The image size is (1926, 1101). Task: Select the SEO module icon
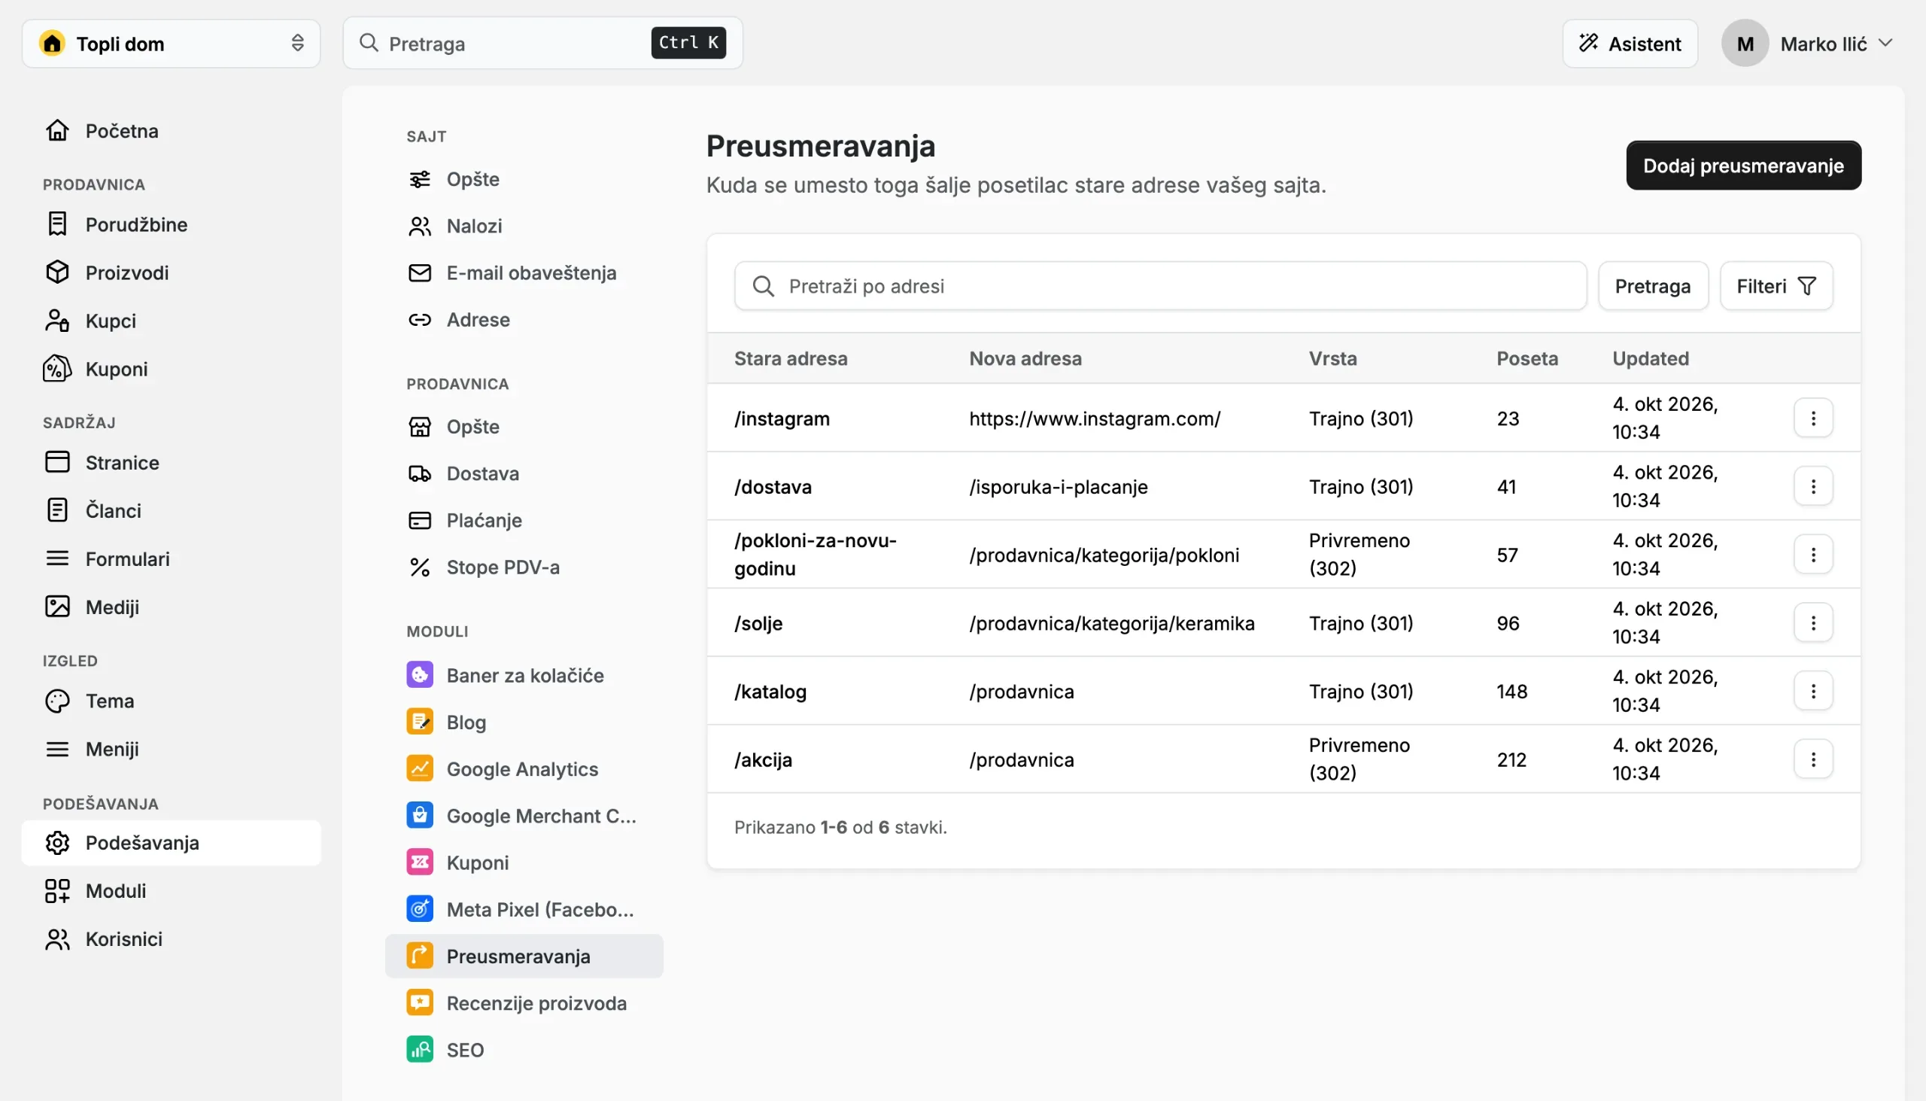(x=420, y=1050)
